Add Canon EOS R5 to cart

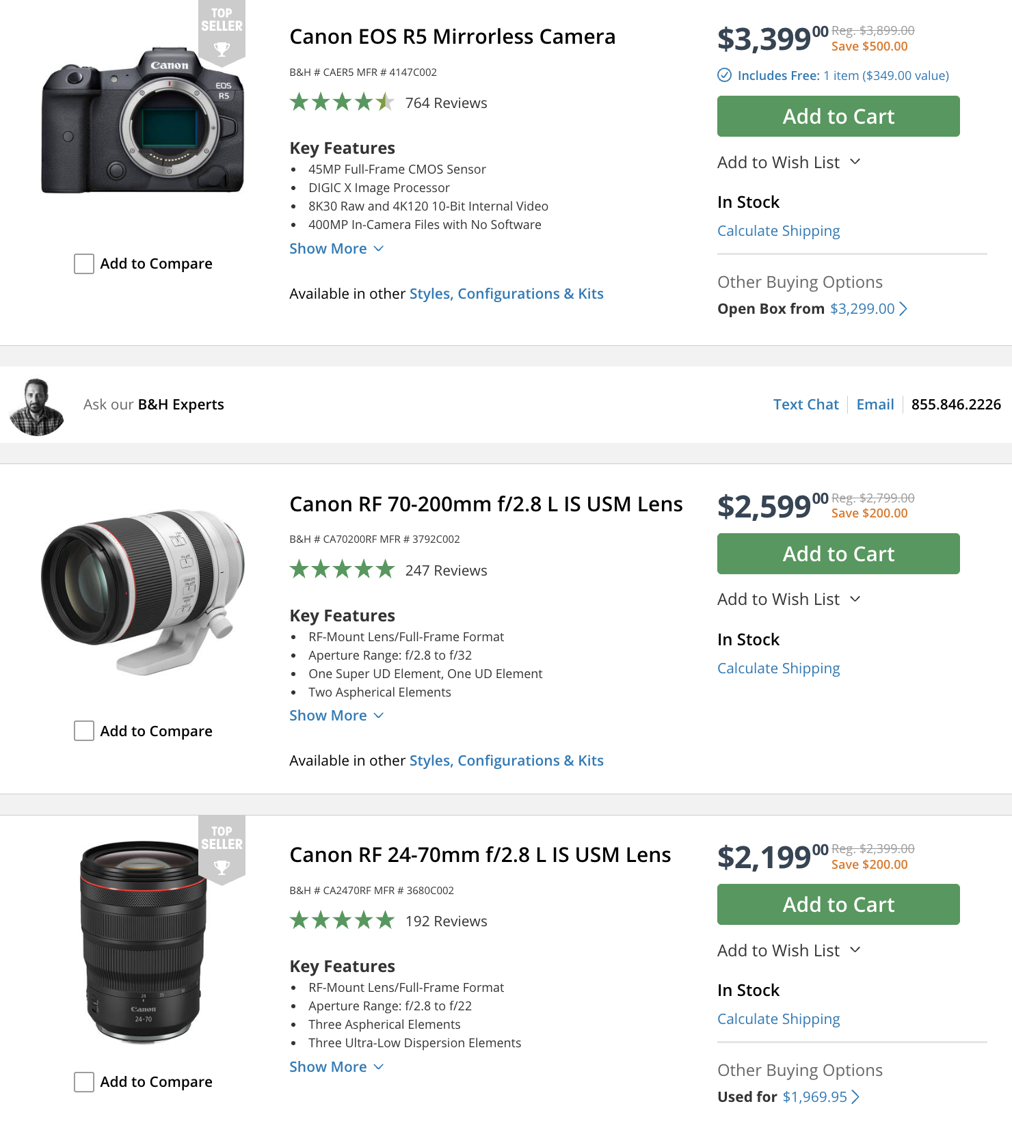click(x=838, y=116)
